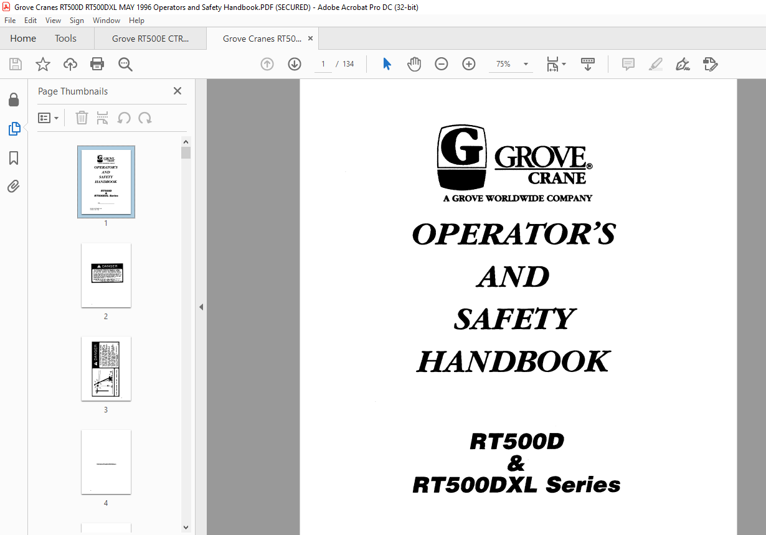Viewport: 766px width, 535px height.
Task: Zoom in with the plus icon
Action: tap(469, 64)
